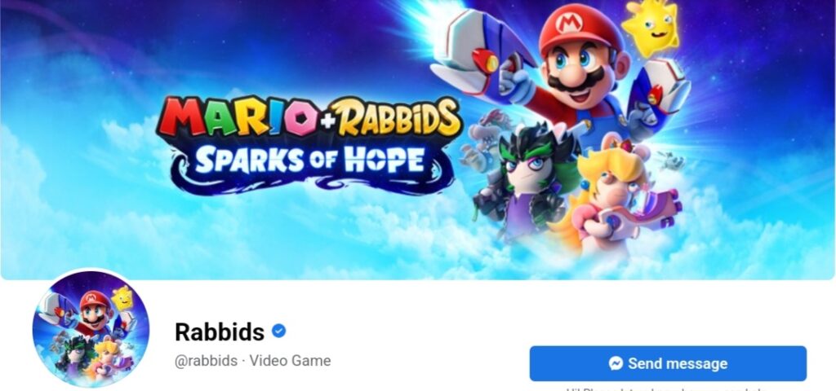Select the @rabbids handle text
Screen dimensions: 836x391
[207, 361]
